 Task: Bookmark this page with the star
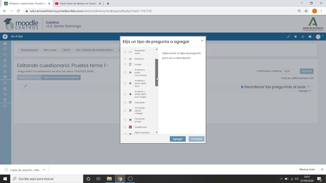click(x=306, y=11)
